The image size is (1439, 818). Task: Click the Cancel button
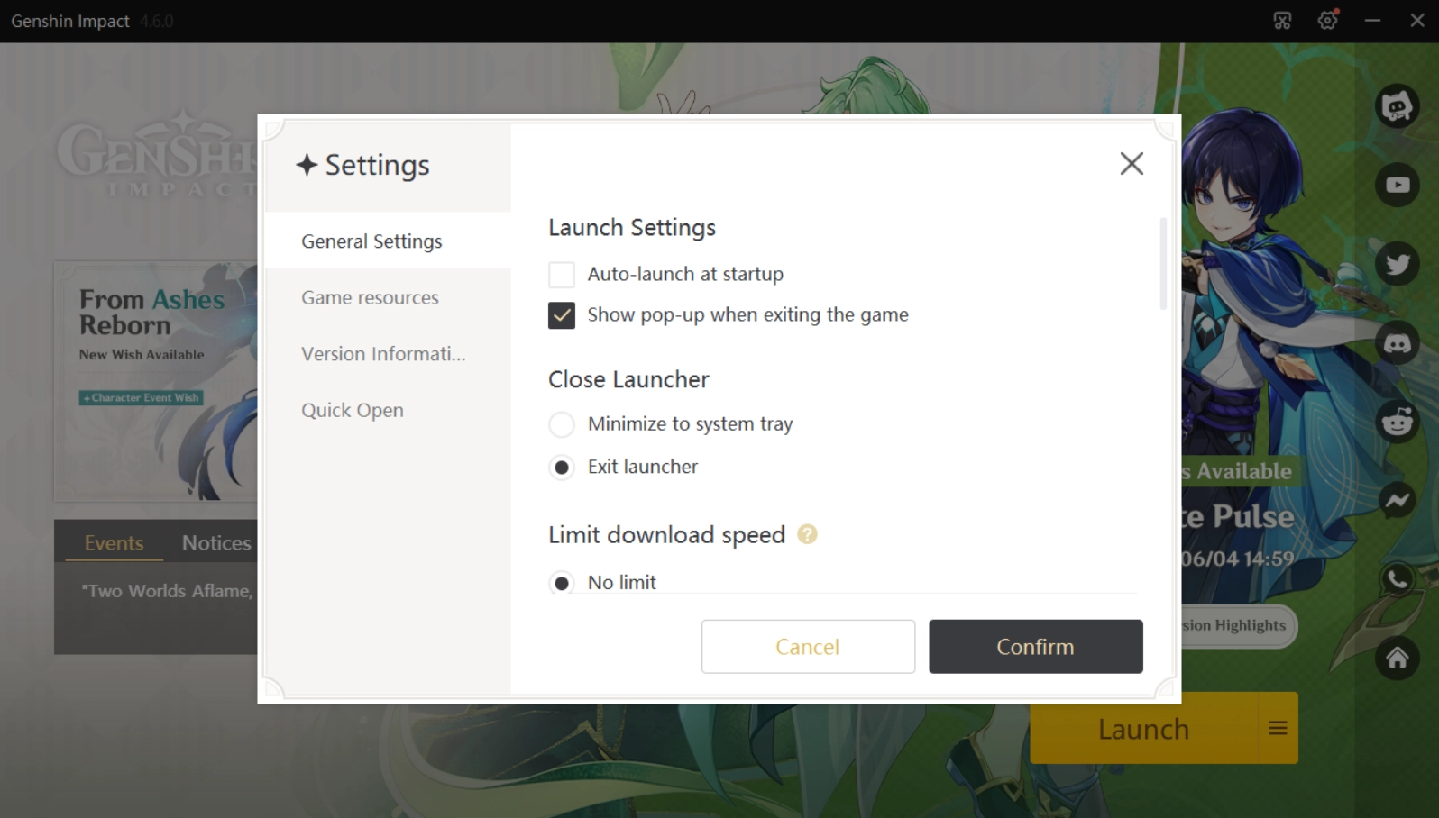[808, 646]
